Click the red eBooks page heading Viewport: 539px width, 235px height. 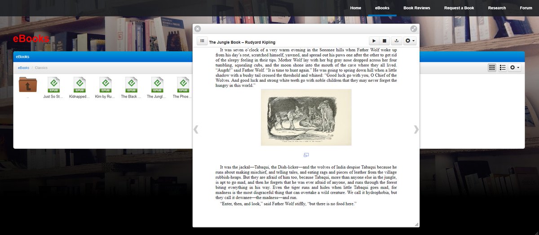coord(31,39)
